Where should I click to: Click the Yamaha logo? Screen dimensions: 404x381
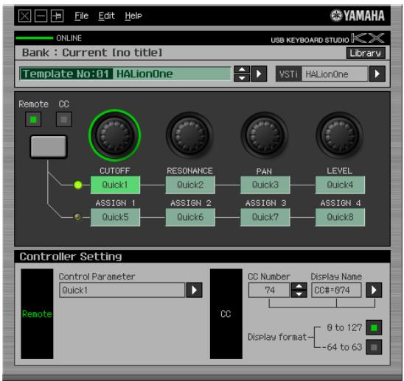pos(358,15)
